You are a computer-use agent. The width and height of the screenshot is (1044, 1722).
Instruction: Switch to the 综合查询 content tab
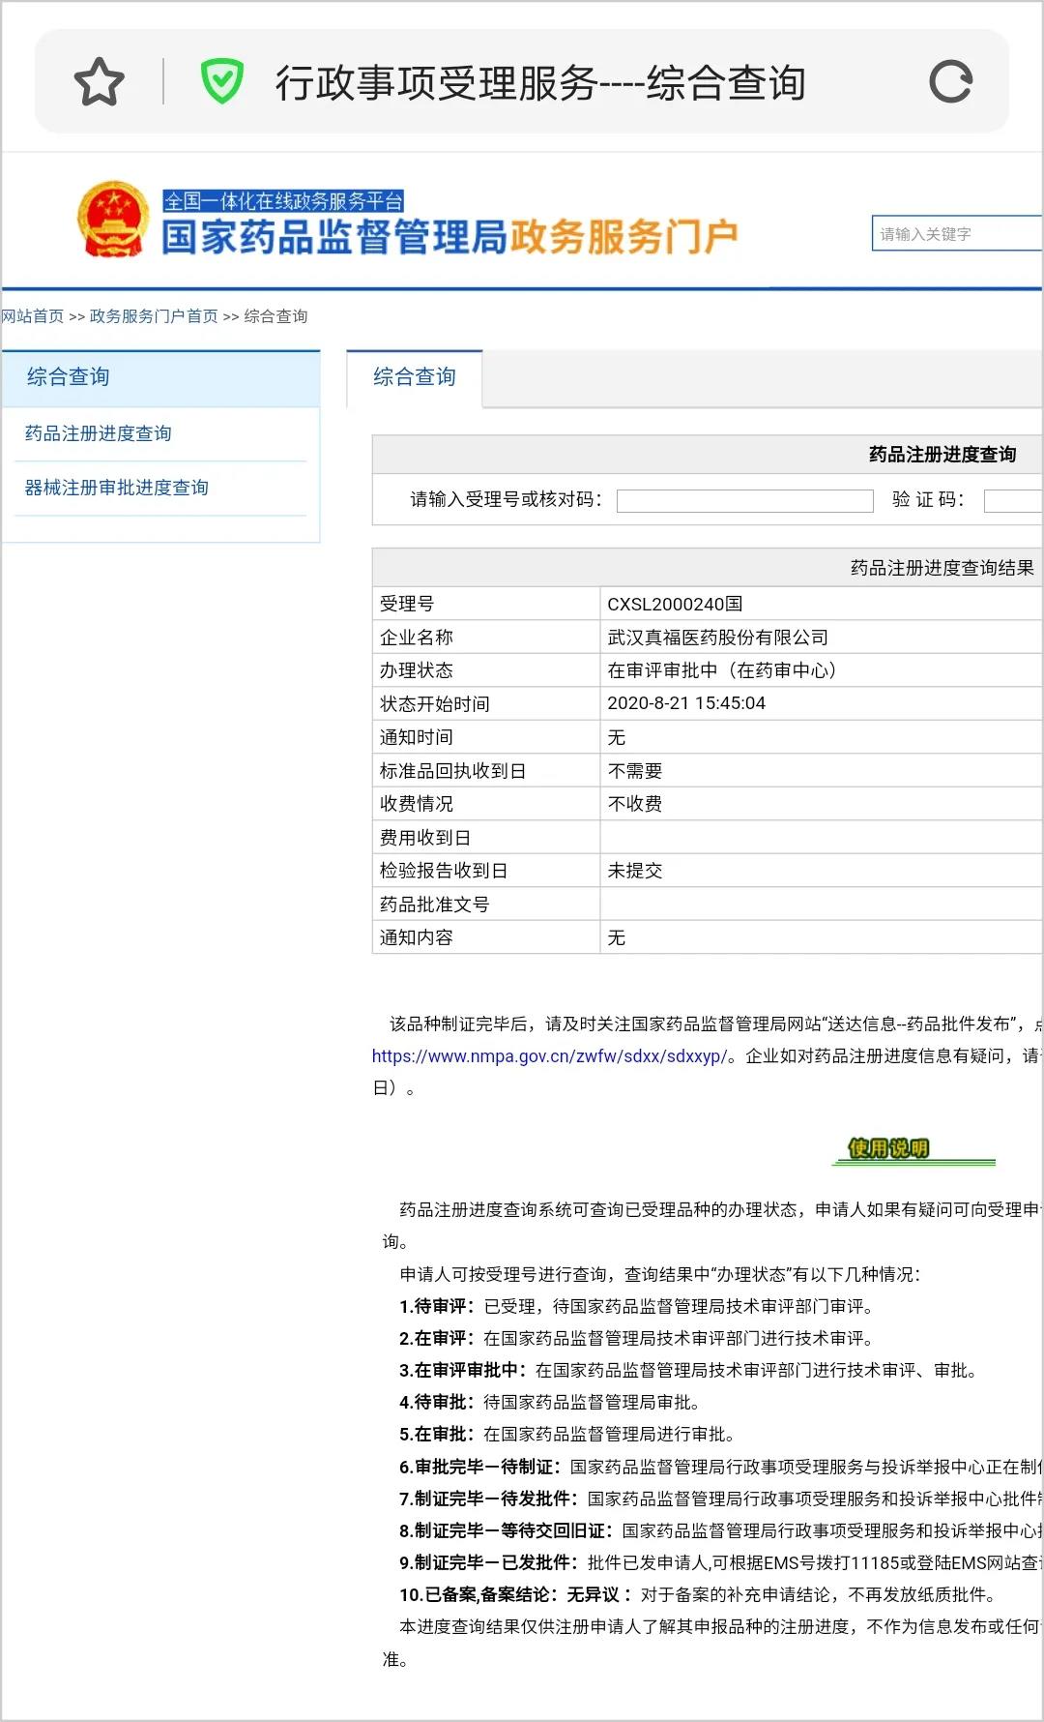pos(415,377)
